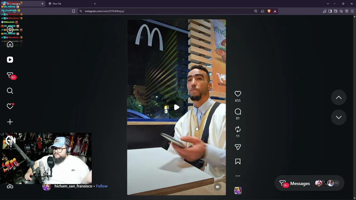Advance to the next reel with down arrow
Viewport: 356px width, 200px height.
pyautogui.click(x=339, y=117)
